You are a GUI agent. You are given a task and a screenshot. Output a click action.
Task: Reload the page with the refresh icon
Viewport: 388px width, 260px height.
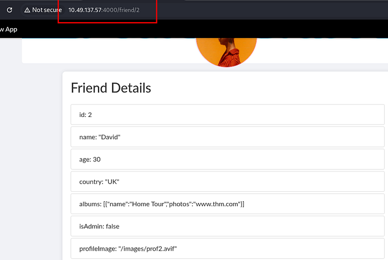click(x=9, y=10)
